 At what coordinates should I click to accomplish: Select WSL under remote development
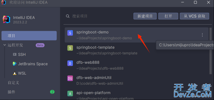22,73
